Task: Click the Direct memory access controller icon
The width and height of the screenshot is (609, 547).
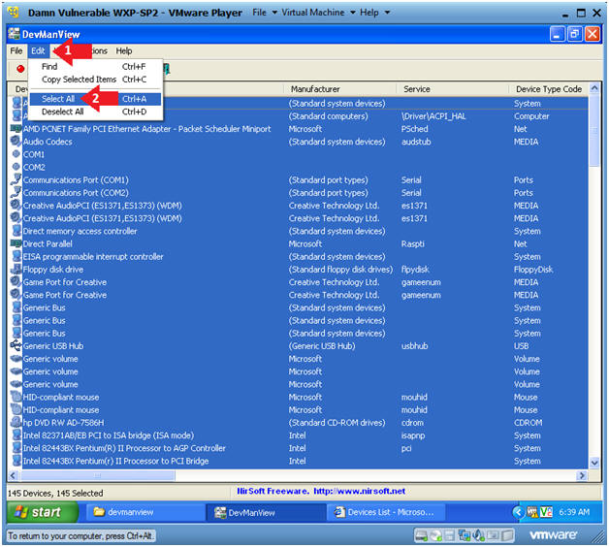Action: coord(16,231)
